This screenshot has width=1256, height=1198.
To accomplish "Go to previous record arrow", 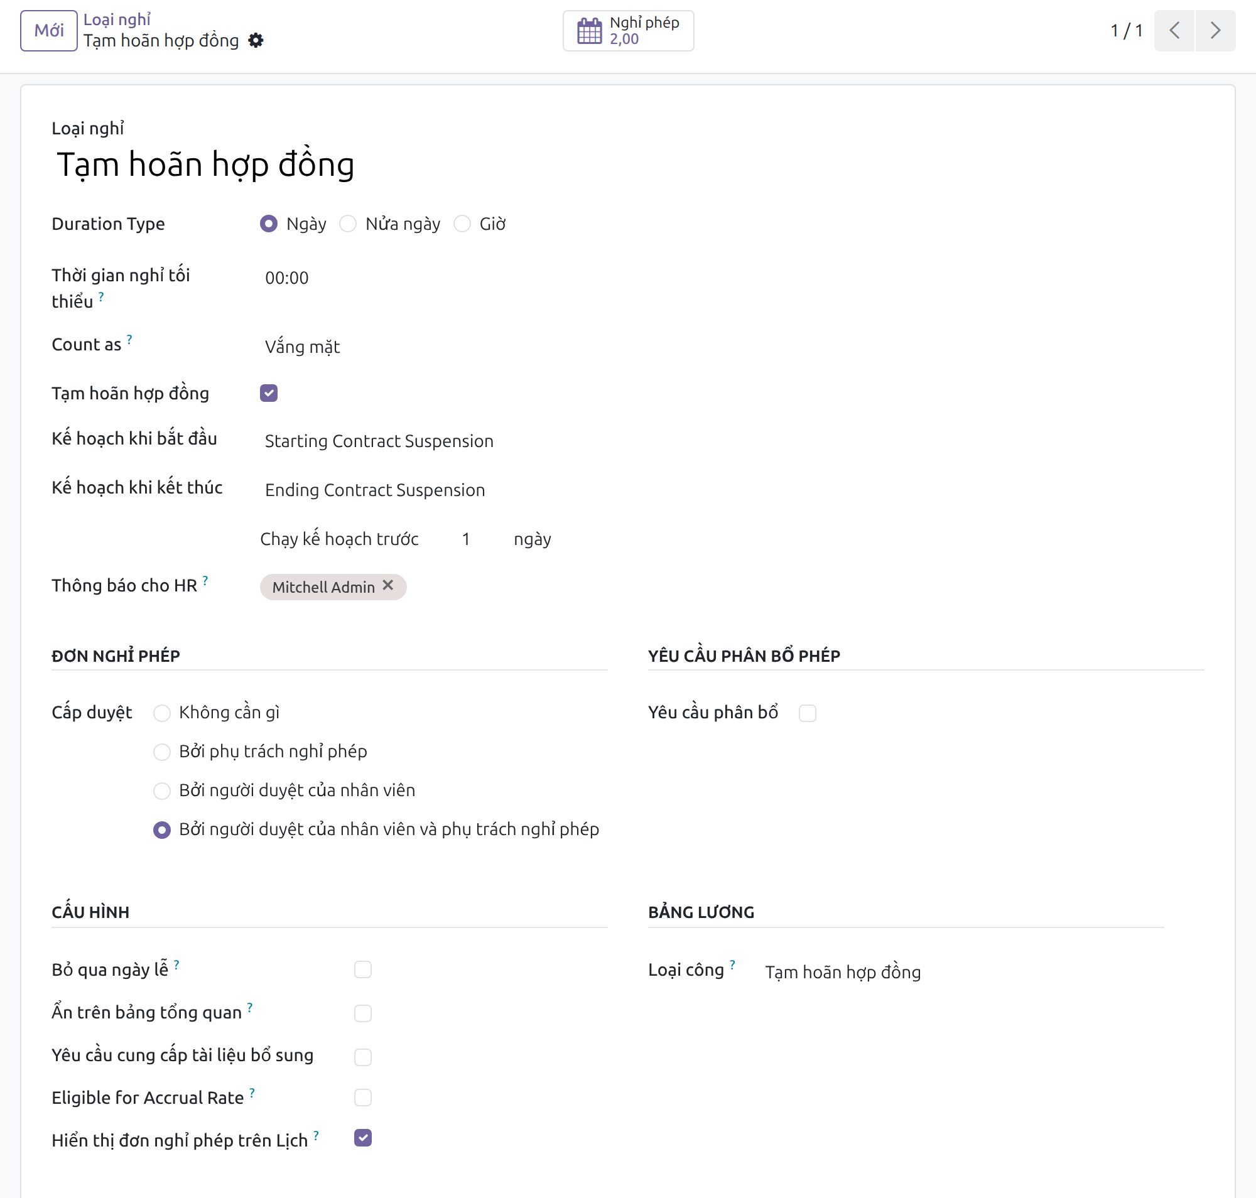I will pos(1174,31).
